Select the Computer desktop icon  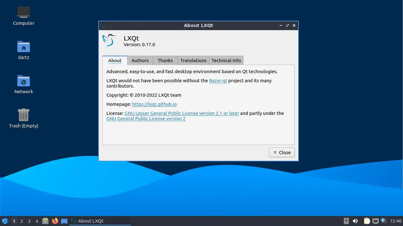24,16
